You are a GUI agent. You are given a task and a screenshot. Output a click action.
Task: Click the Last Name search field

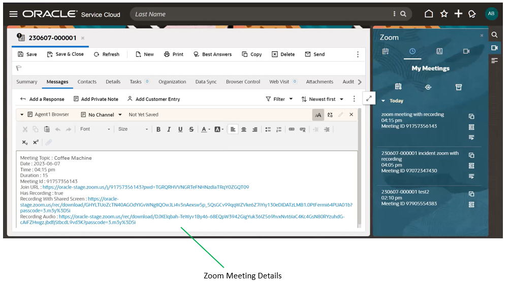coord(261,14)
